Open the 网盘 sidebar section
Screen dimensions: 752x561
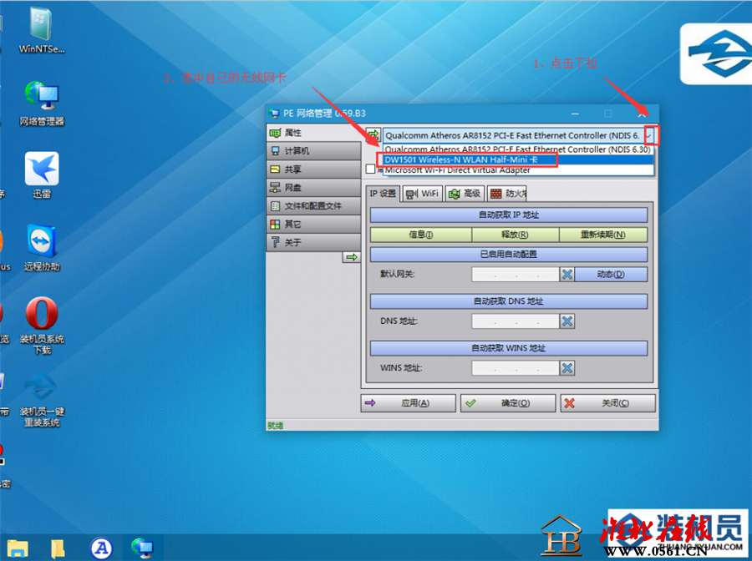pyautogui.click(x=313, y=187)
